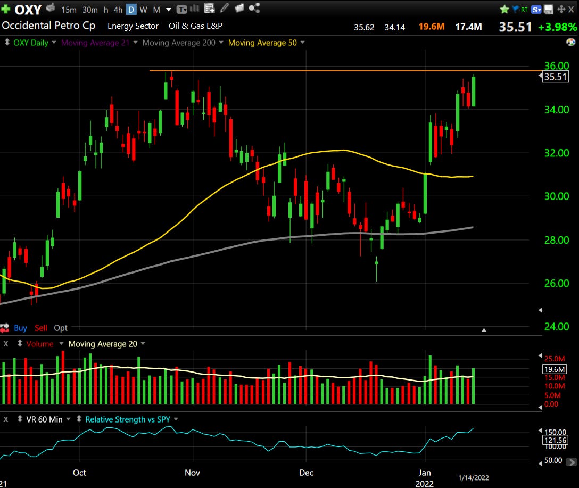579x488 pixels.
Task: Close the VR 60 Min pane with X
Action: pyautogui.click(x=6, y=419)
